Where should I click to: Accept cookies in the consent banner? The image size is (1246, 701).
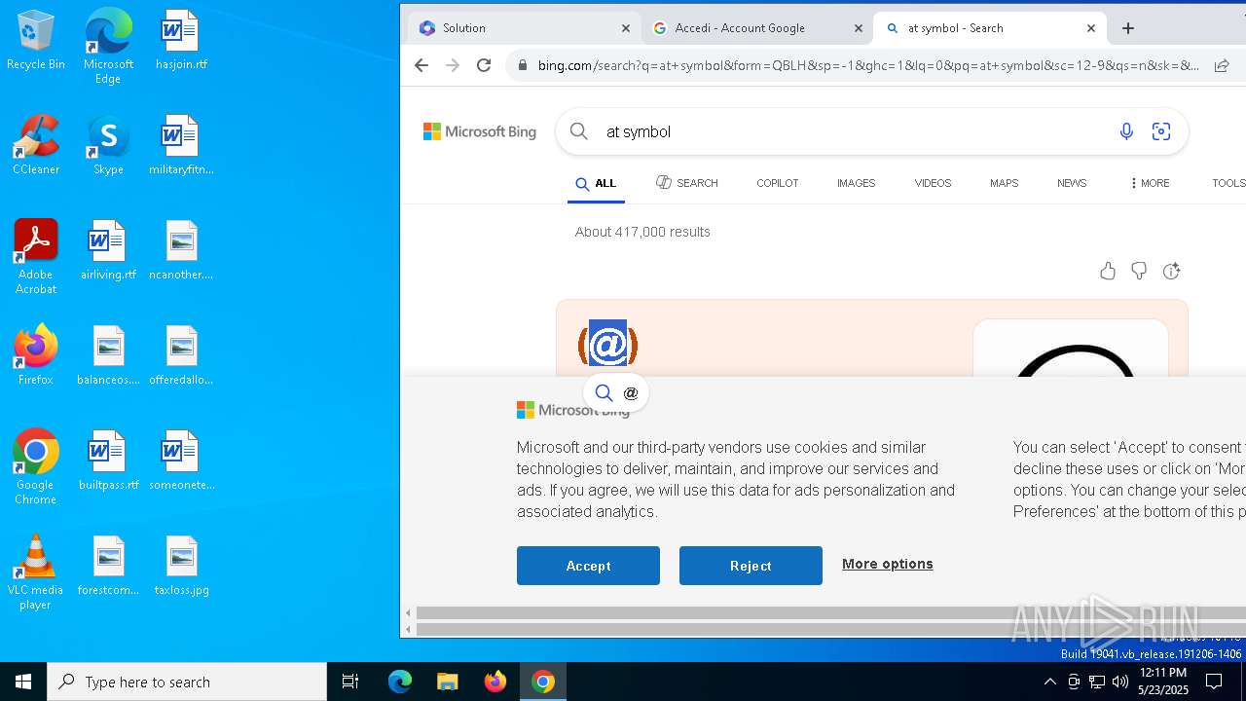pos(588,566)
